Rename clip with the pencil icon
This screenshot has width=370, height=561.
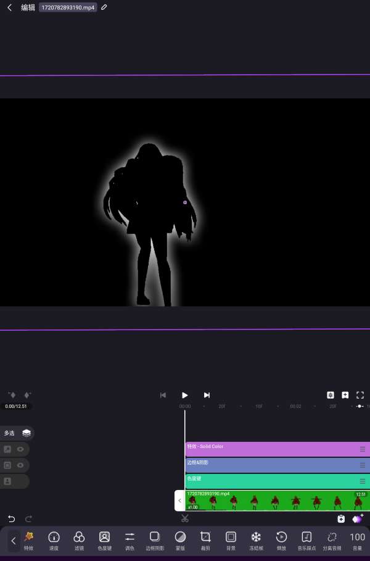pyautogui.click(x=104, y=7)
